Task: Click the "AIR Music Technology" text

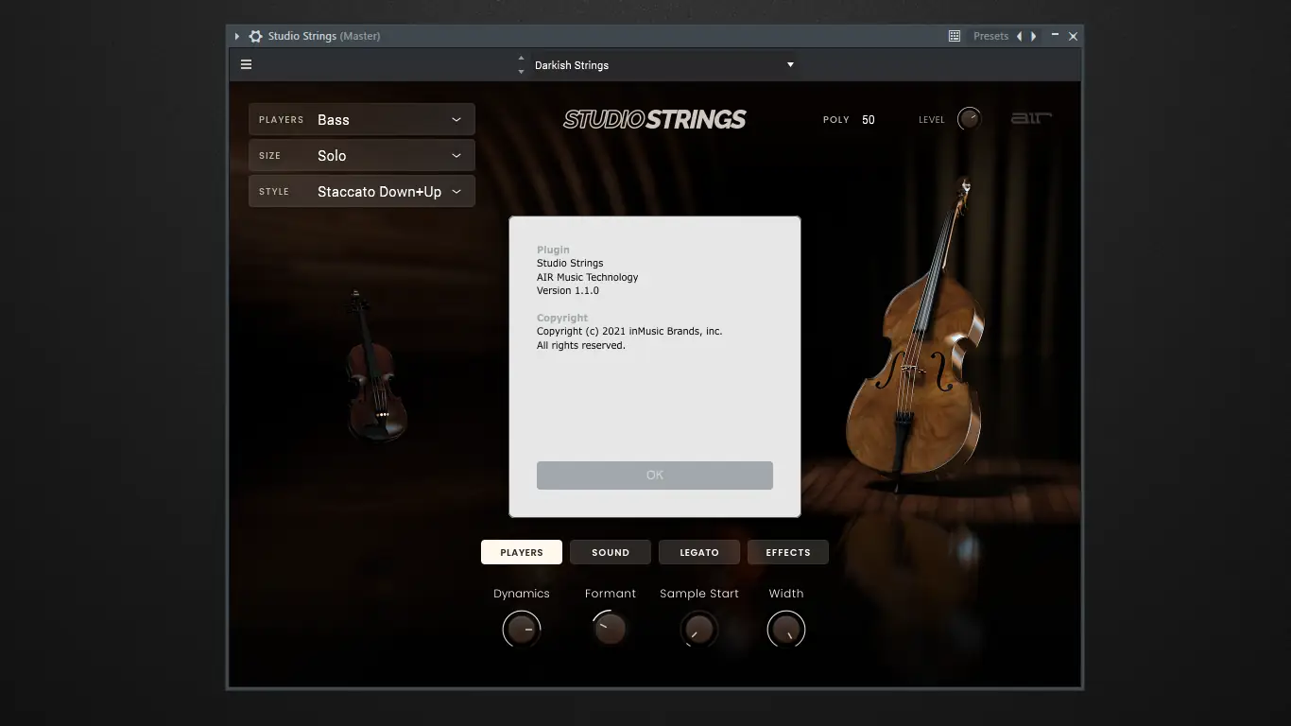Action: 588,277
